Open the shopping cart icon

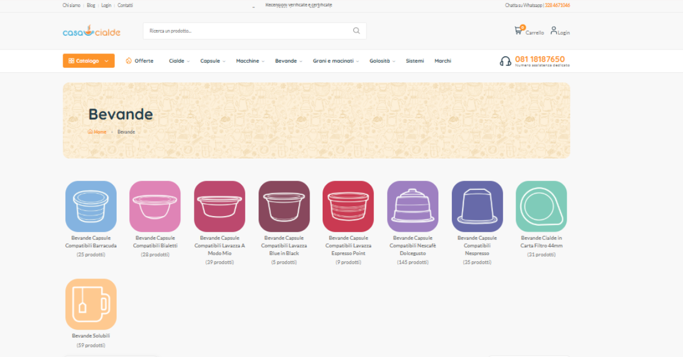(519, 30)
